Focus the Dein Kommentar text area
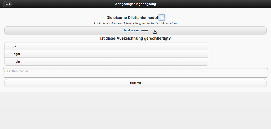 135,73
